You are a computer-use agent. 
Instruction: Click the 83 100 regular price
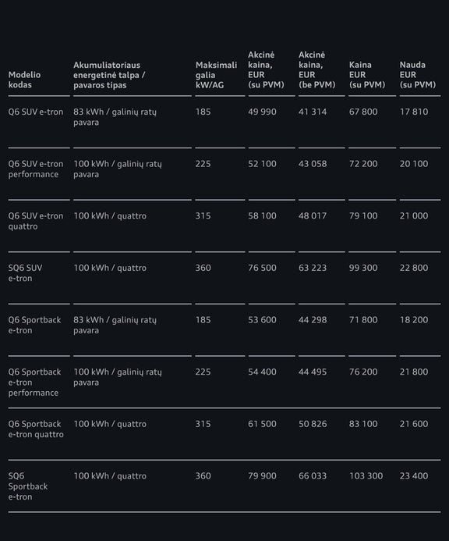pos(363,424)
